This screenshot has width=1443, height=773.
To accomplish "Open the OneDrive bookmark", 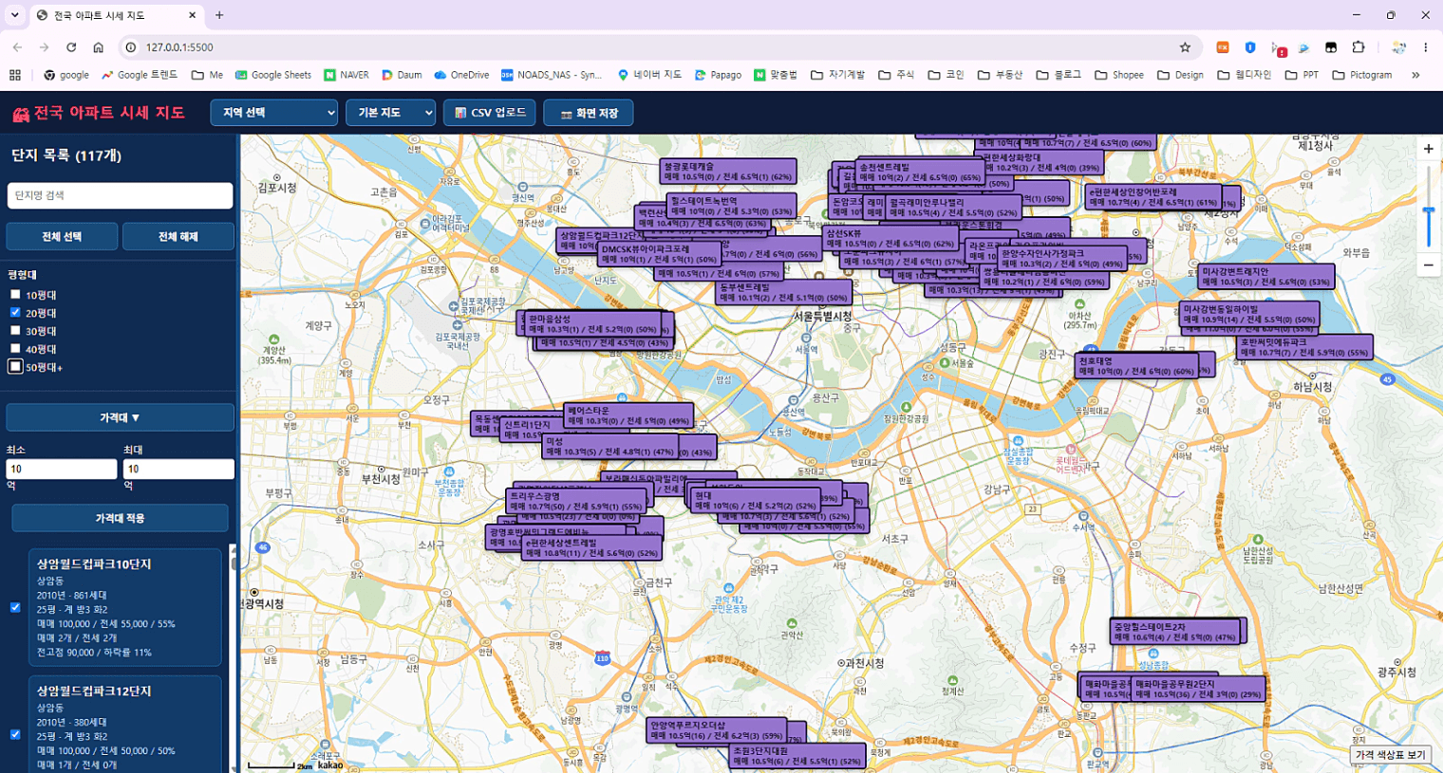I will (x=461, y=75).
